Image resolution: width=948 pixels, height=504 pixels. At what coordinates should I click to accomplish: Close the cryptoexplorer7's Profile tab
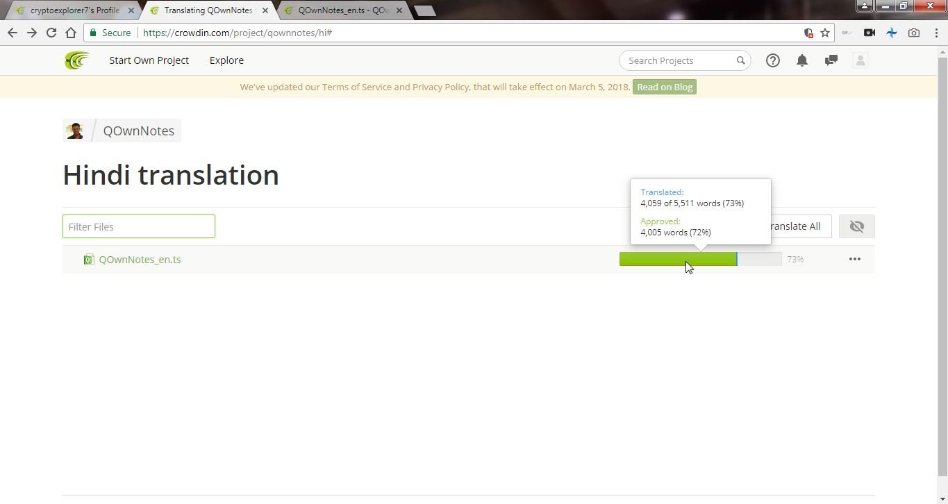point(131,10)
